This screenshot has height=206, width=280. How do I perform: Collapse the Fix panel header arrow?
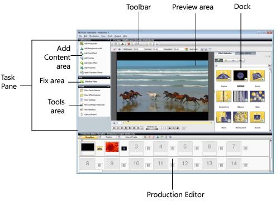pyautogui.click(x=108, y=78)
